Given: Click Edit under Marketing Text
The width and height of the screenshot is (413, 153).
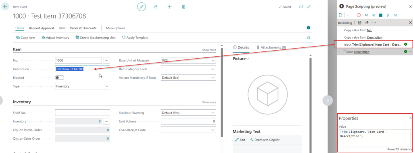Looking at the screenshot, I should point(240,140).
